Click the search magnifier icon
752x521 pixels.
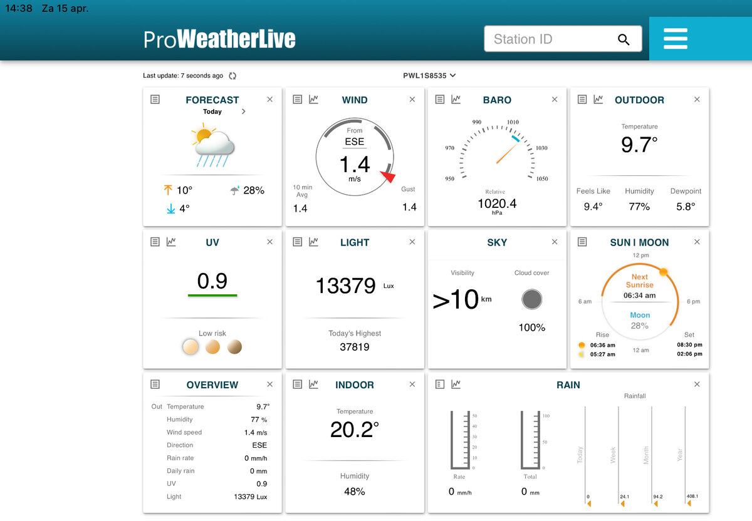(624, 39)
